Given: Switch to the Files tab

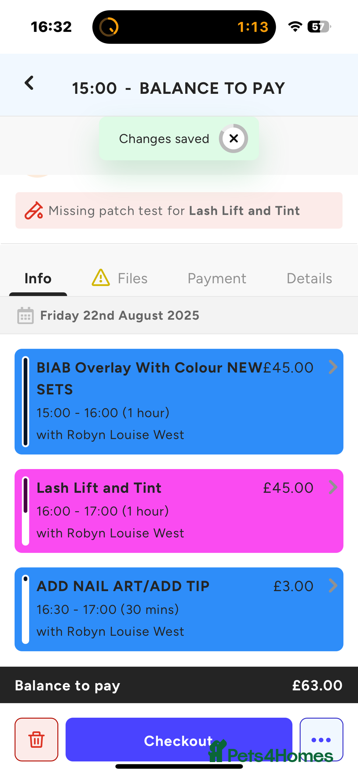Looking at the screenshot, I should coord(133,278).
